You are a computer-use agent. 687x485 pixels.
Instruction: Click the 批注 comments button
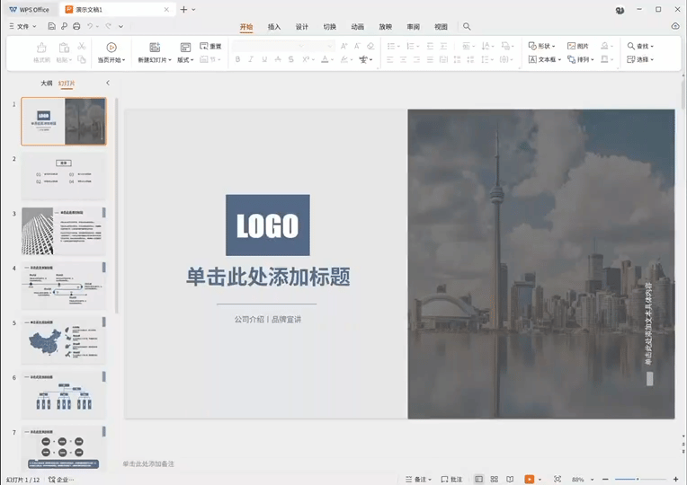(452, 480)
